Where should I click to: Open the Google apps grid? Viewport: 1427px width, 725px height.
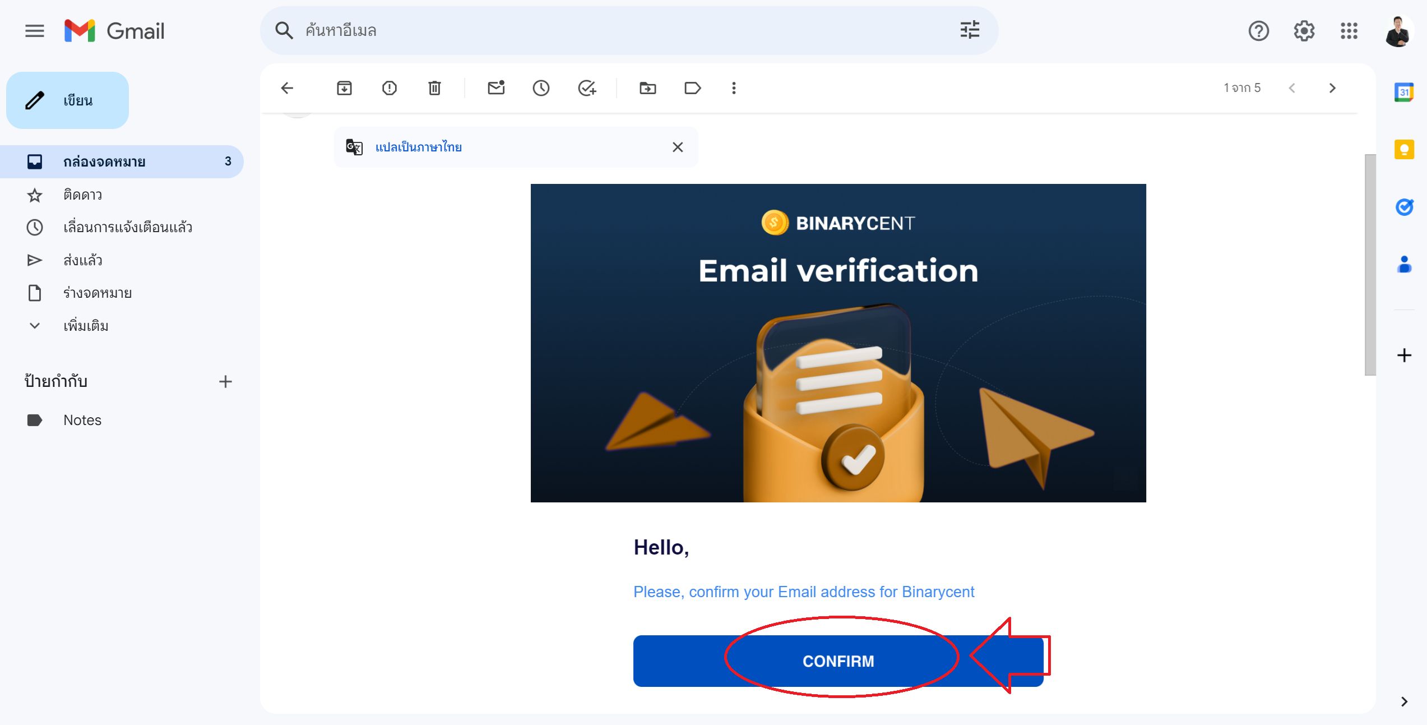1349,31
